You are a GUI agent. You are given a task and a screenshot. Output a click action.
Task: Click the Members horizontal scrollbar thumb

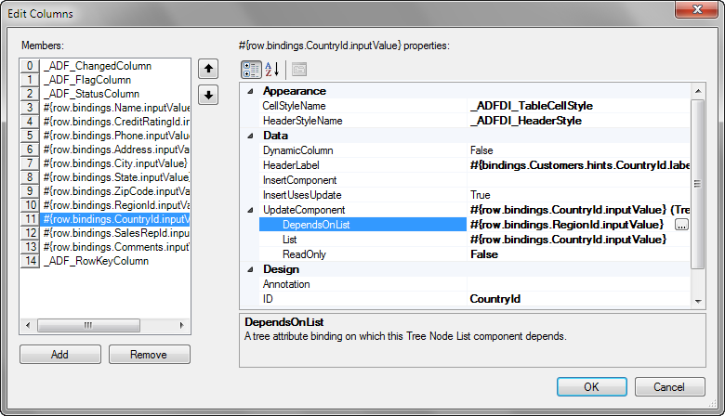[89, 325]
